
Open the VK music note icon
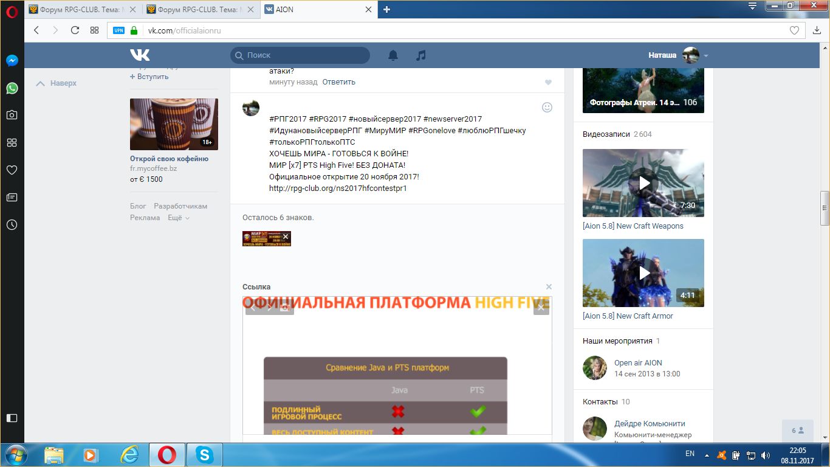pyautogui.click(x=420, y=55)
